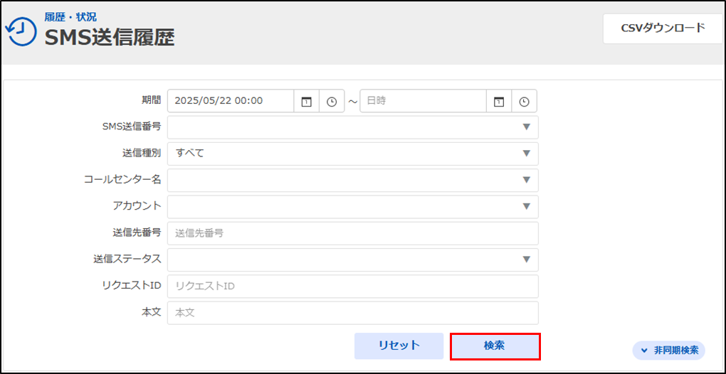Click the 履歴・状況 breadcrumb text
Screen dimensions: 726x374
pyautogui.click(x=70, y=17)
